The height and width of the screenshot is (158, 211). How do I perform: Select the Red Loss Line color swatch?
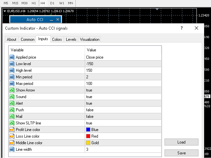click(88, 136)
